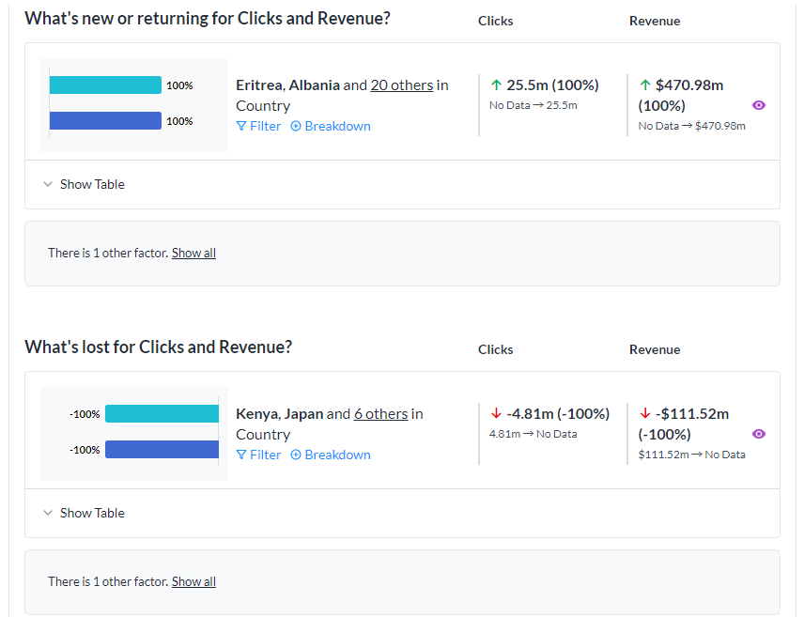Screen dimensions: 804x617
Task: Click the blue -100% bar in lost chart
Action: pos(162,449)
